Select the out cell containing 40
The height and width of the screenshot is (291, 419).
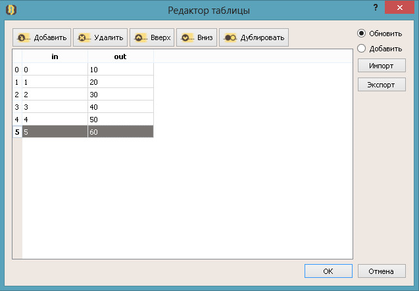[x=120, y=106]
